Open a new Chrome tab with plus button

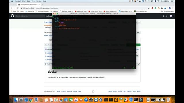click(43, 5)
